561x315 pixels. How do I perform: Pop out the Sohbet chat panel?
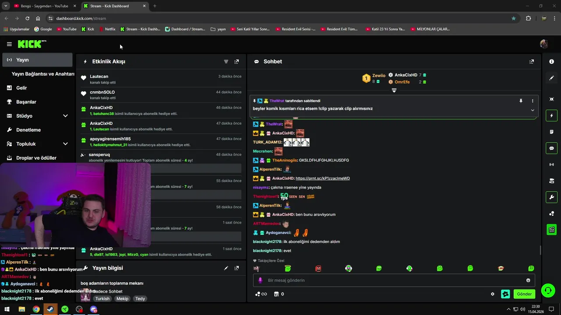(532, 62)
